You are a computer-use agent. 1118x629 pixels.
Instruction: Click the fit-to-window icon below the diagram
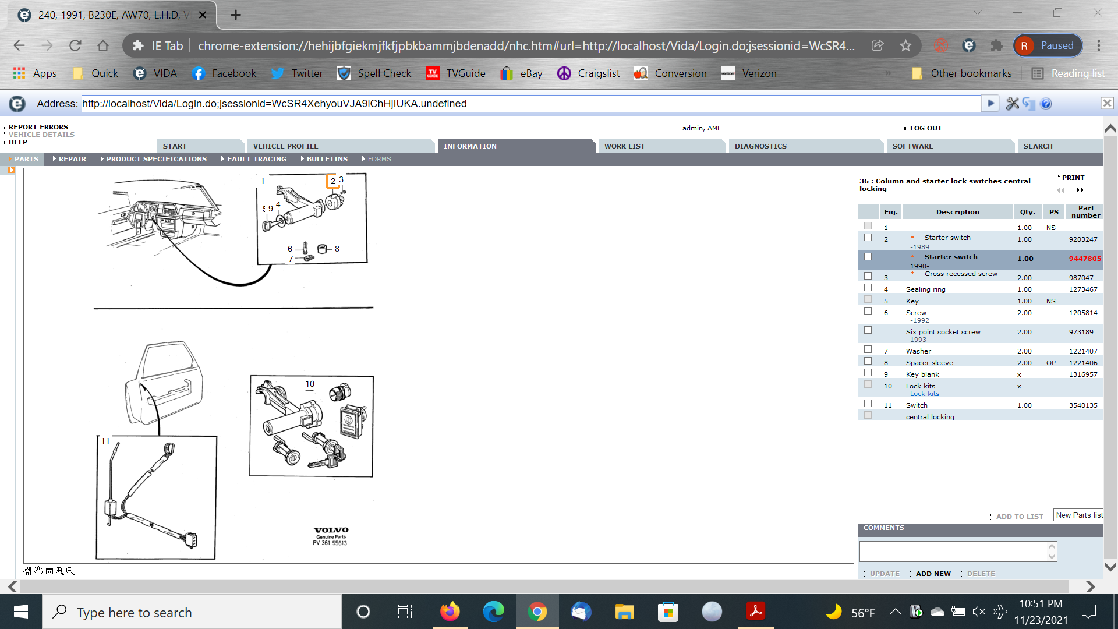49,571
